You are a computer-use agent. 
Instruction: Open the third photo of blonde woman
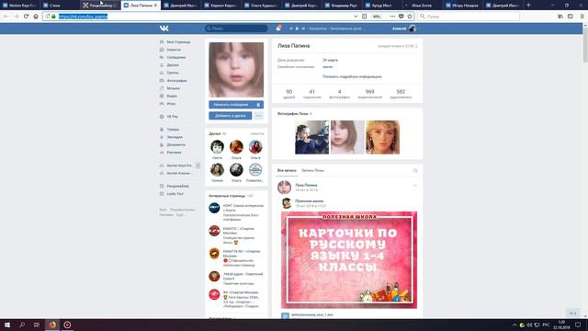pos(382,137)
